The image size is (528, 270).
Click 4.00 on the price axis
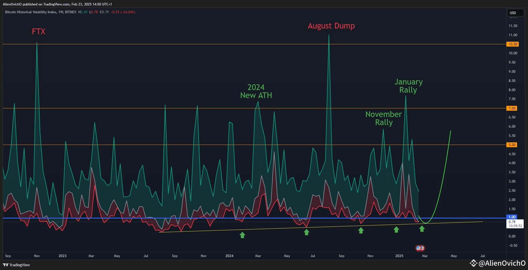coord(512,163)
